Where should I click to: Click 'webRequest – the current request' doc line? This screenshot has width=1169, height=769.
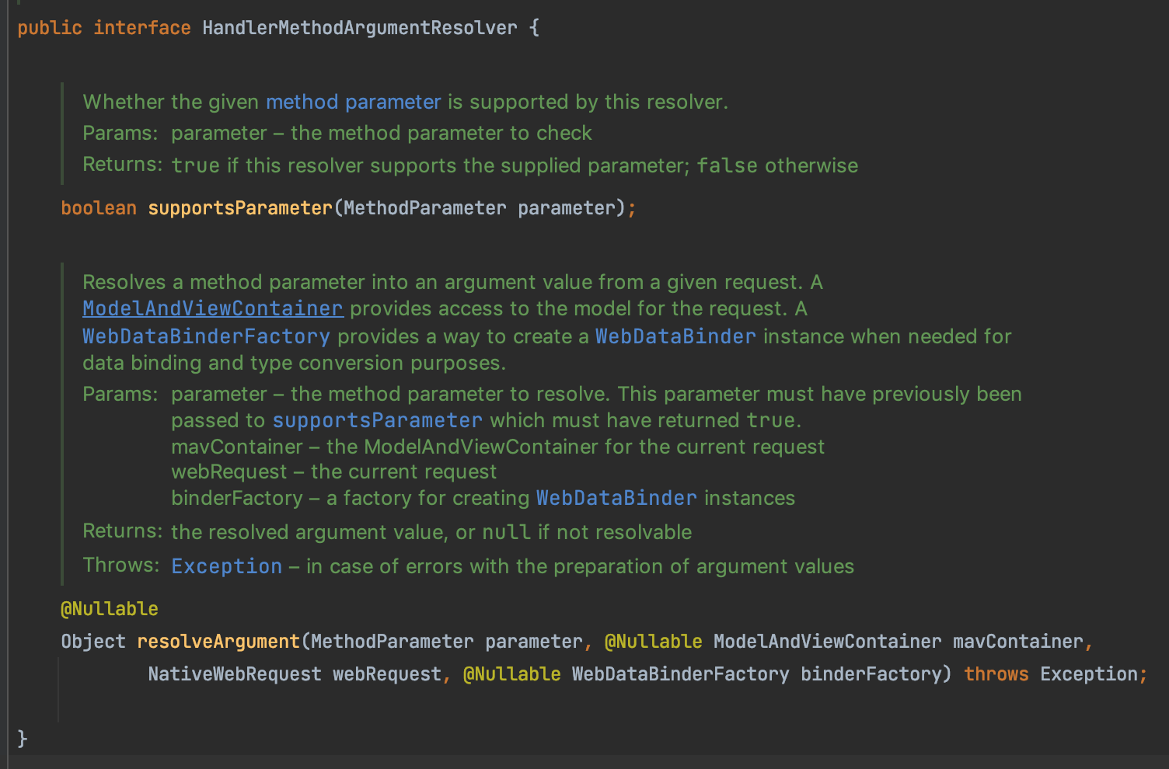point(334,472)
